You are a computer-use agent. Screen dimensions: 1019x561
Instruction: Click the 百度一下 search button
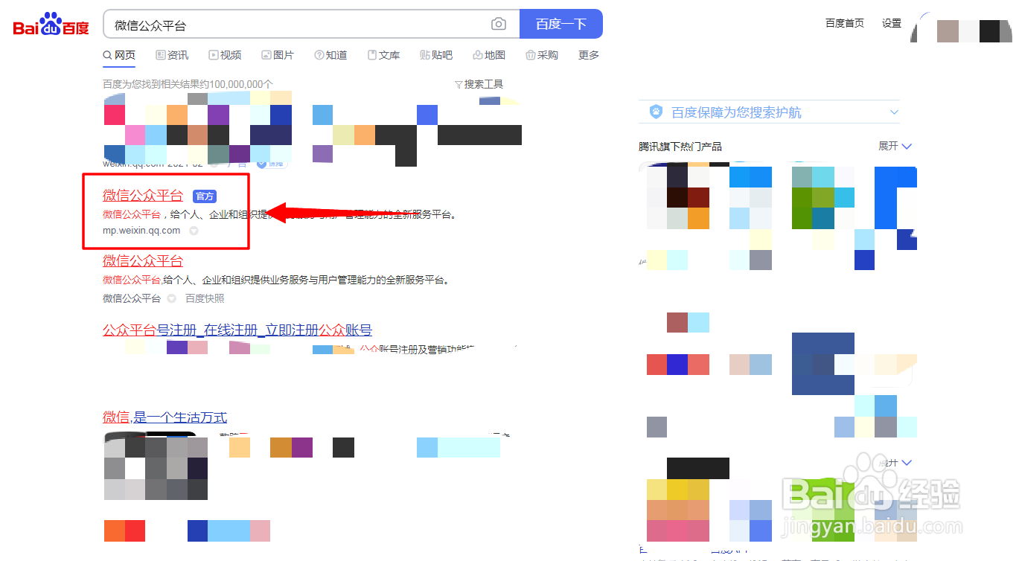point(560,23)
